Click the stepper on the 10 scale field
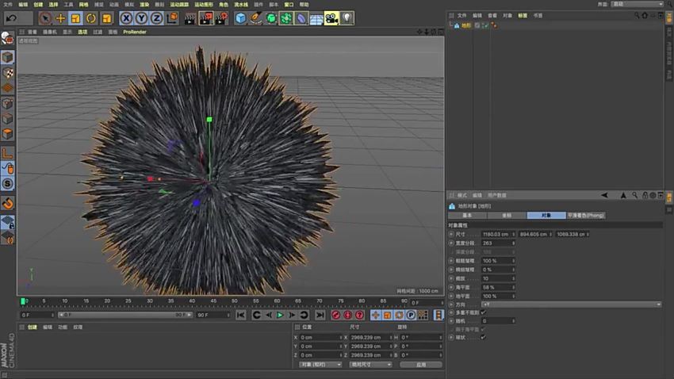The image size is (674, 379). pyautogui.click(x=513, y=278)
